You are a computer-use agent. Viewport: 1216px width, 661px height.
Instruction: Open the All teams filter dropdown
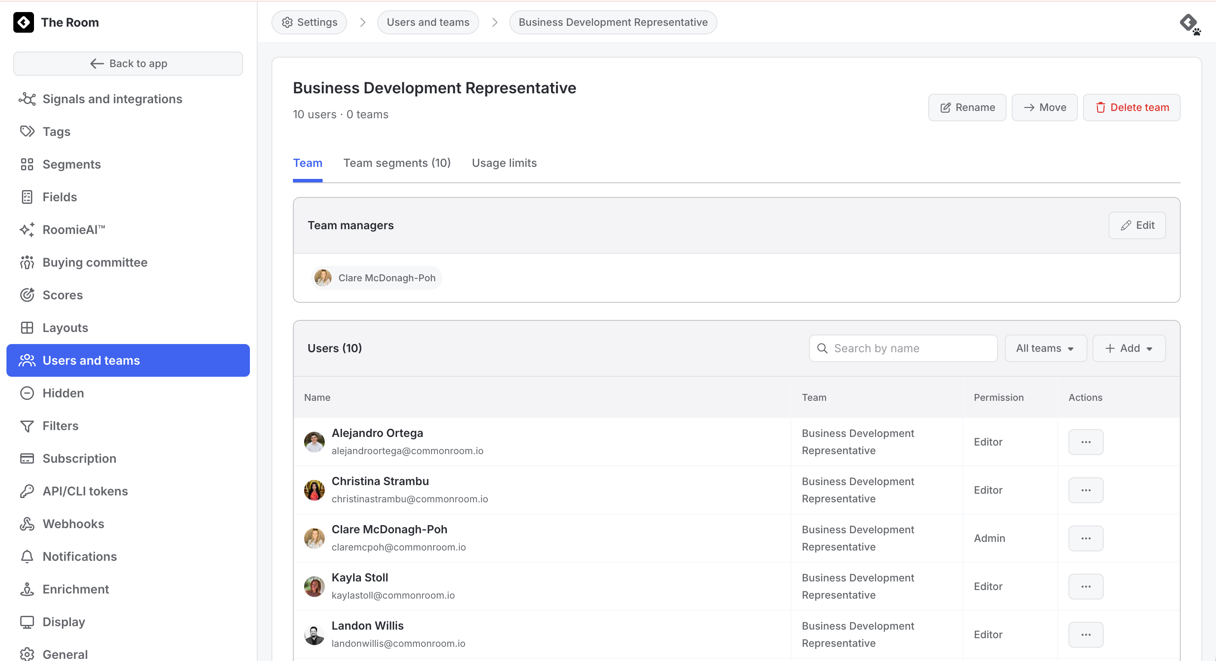[x=1045, y=348]
